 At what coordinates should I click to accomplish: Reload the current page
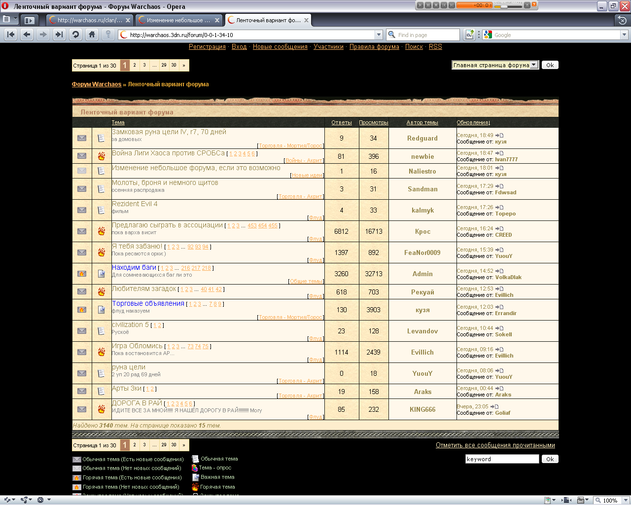(x=75, y=35)
